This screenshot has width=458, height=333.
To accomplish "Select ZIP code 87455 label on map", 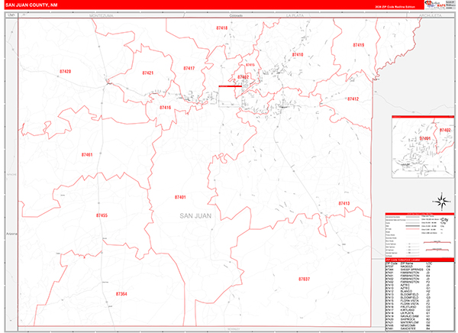I will (102, 215).
